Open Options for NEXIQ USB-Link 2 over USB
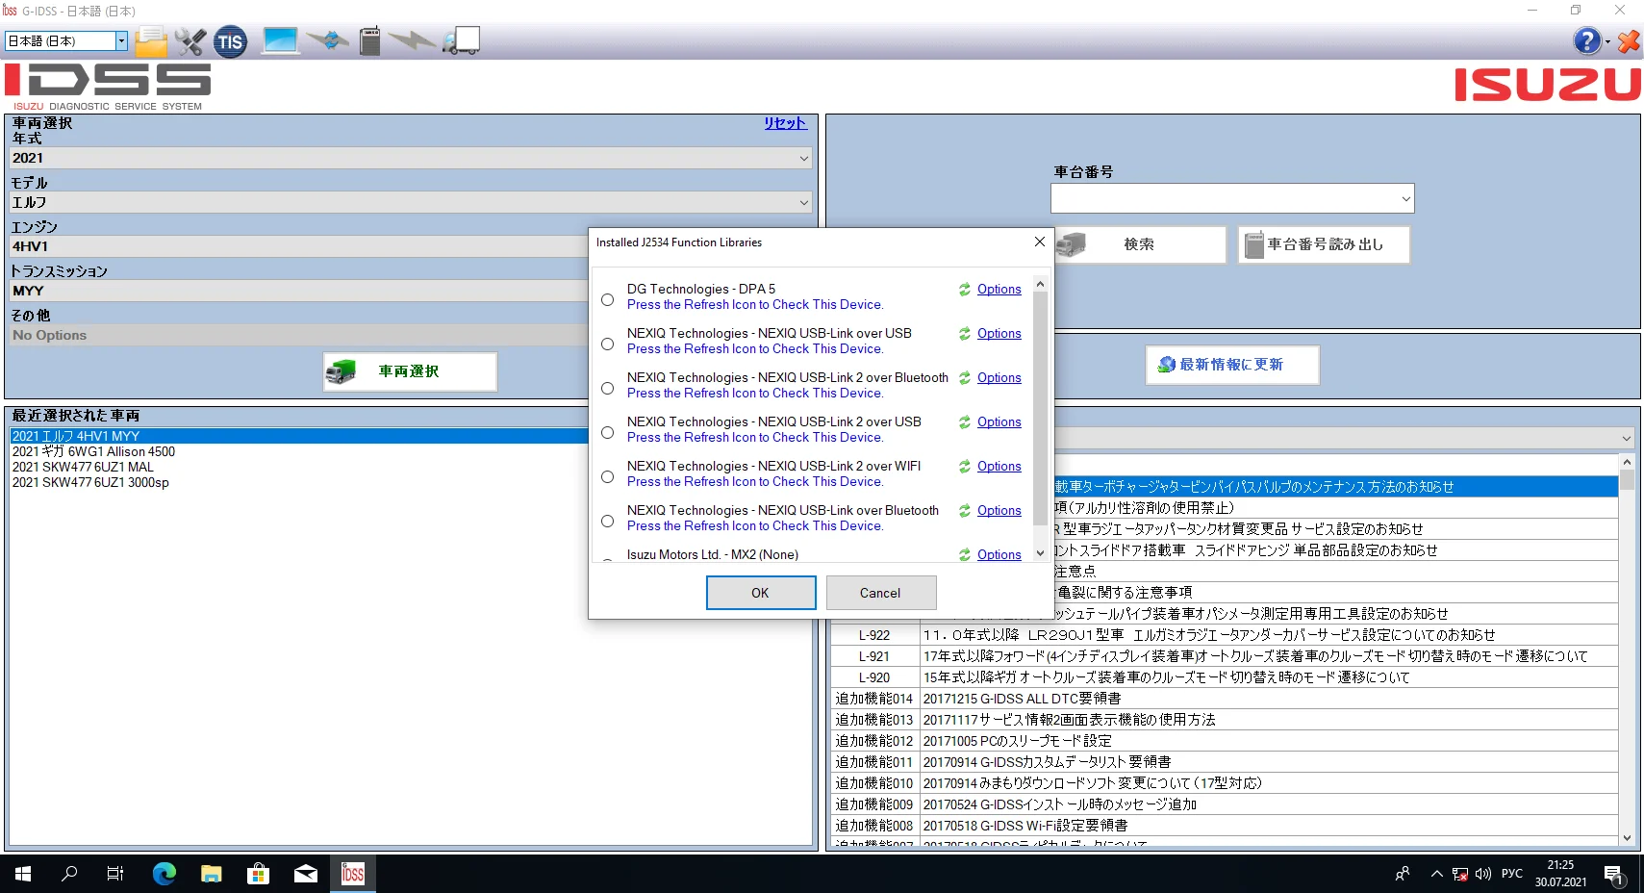Image resolution: width=1644 pixels, height=893 pixels. coord(999,422)
